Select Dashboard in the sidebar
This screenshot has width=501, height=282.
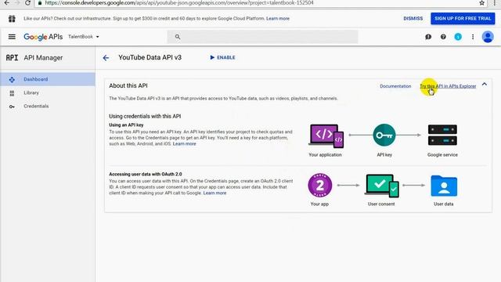tap(48, 79)
